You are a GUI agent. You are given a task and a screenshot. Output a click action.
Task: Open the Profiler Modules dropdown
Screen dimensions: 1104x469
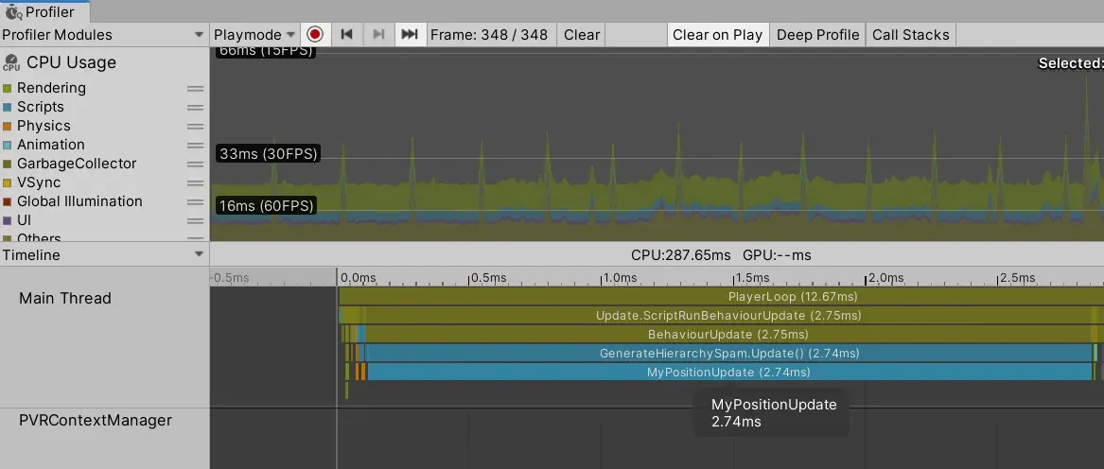tap(104, 34)
